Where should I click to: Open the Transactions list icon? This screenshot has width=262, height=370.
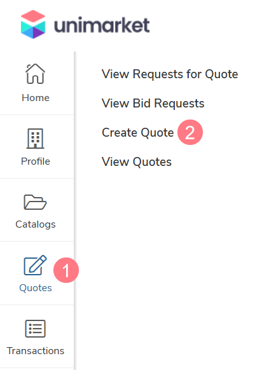click(35, 329)
